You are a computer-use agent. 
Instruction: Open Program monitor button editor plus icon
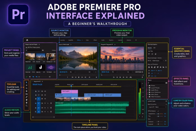click(x=142, y=77)
